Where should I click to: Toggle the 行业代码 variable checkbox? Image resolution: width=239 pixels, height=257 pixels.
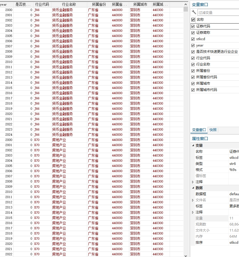[193, 58]
